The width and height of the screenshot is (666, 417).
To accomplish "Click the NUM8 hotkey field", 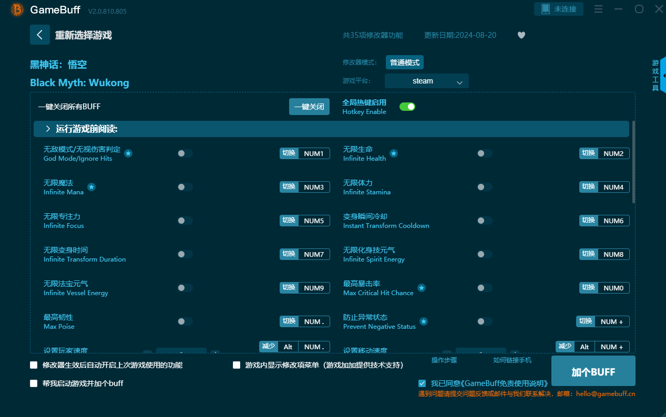I will click(613, 254).
